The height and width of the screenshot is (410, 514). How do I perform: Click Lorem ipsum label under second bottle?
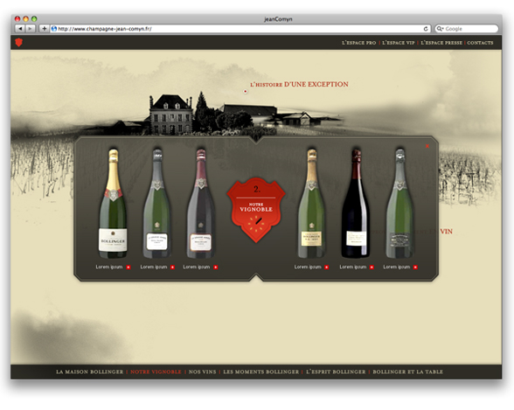tap(154, 268)
